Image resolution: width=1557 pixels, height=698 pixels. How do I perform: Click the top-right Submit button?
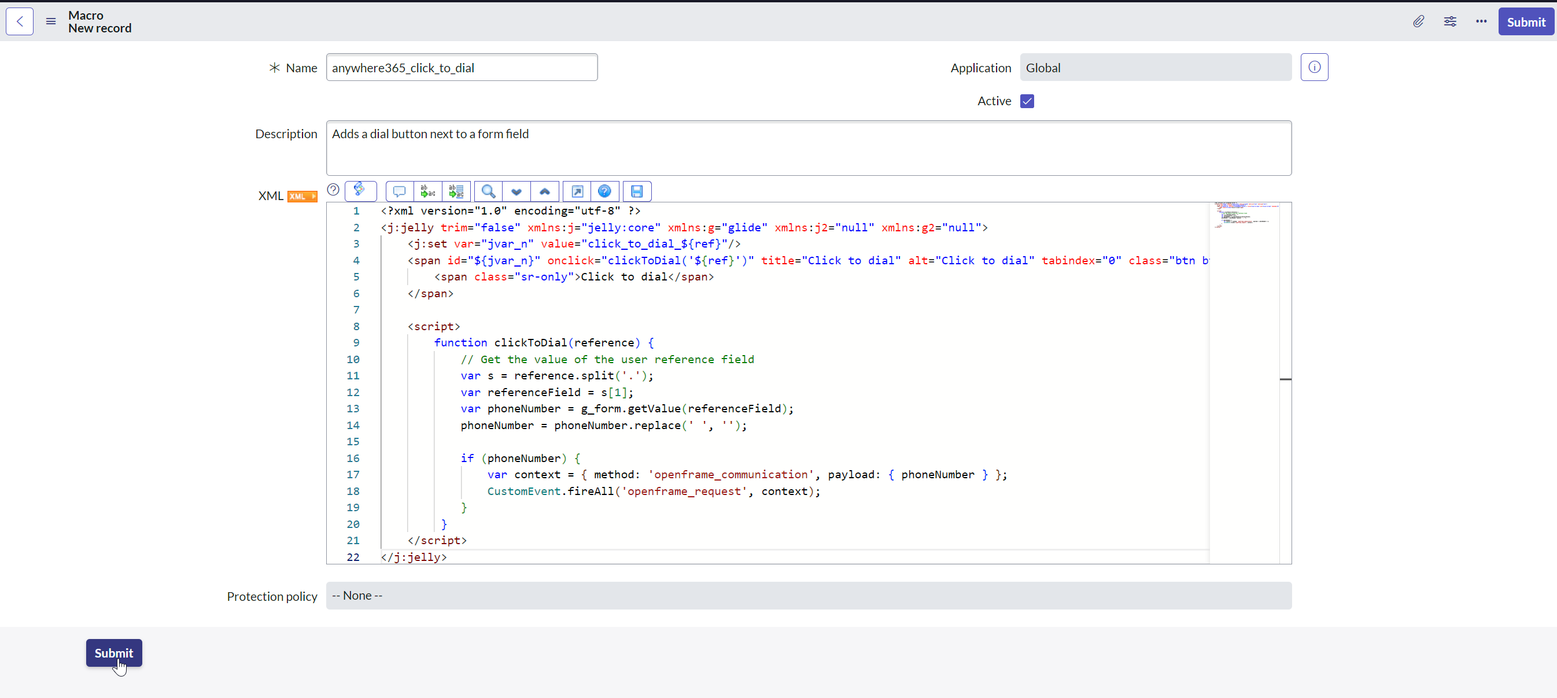[x=1525, y=22]
